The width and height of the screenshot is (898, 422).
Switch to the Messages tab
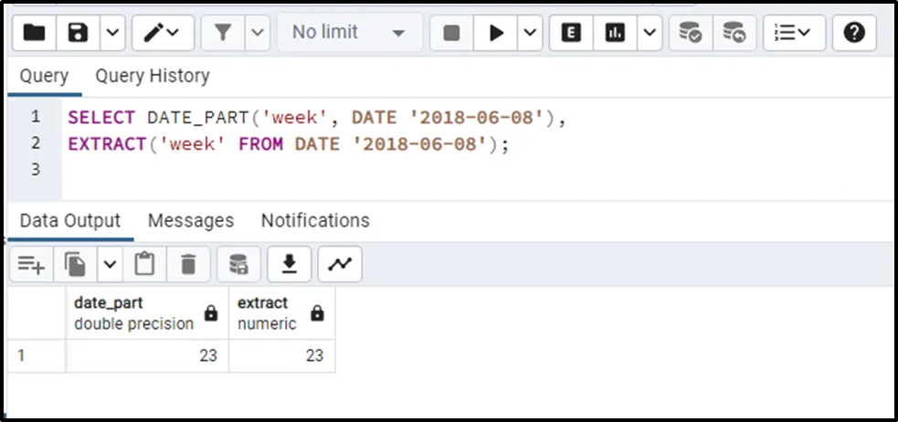pyautogui.click(x=191, y=220)
